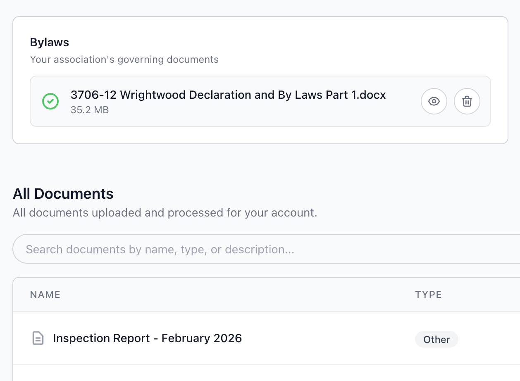Select the Inspection Report row in the table
Image resolution: width=520 pixels, height=381 pixels.
(207, 338)
